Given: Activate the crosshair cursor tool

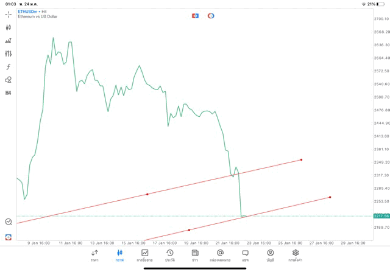Looking at the screenshot, I should pyautogui.click(x=9, y=13).
